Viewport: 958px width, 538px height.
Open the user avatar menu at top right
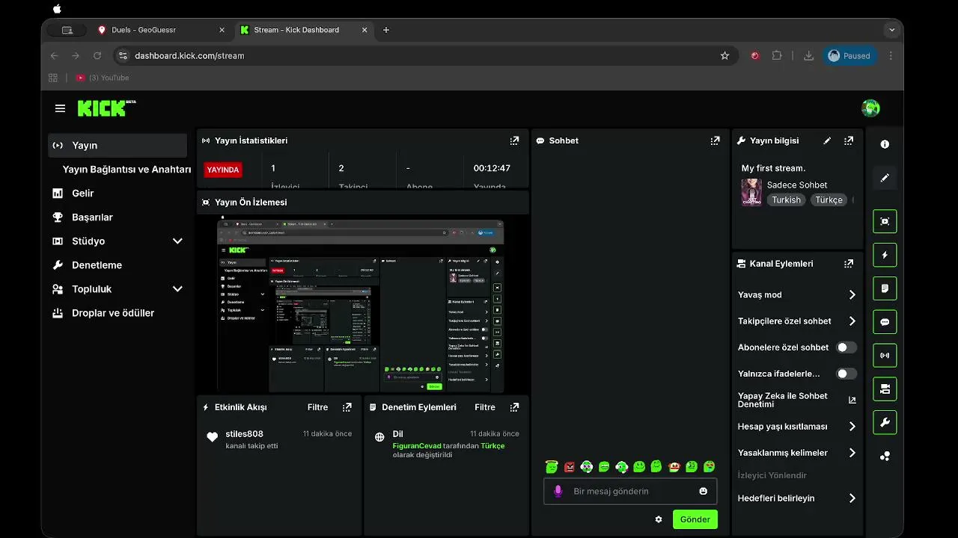870,108
